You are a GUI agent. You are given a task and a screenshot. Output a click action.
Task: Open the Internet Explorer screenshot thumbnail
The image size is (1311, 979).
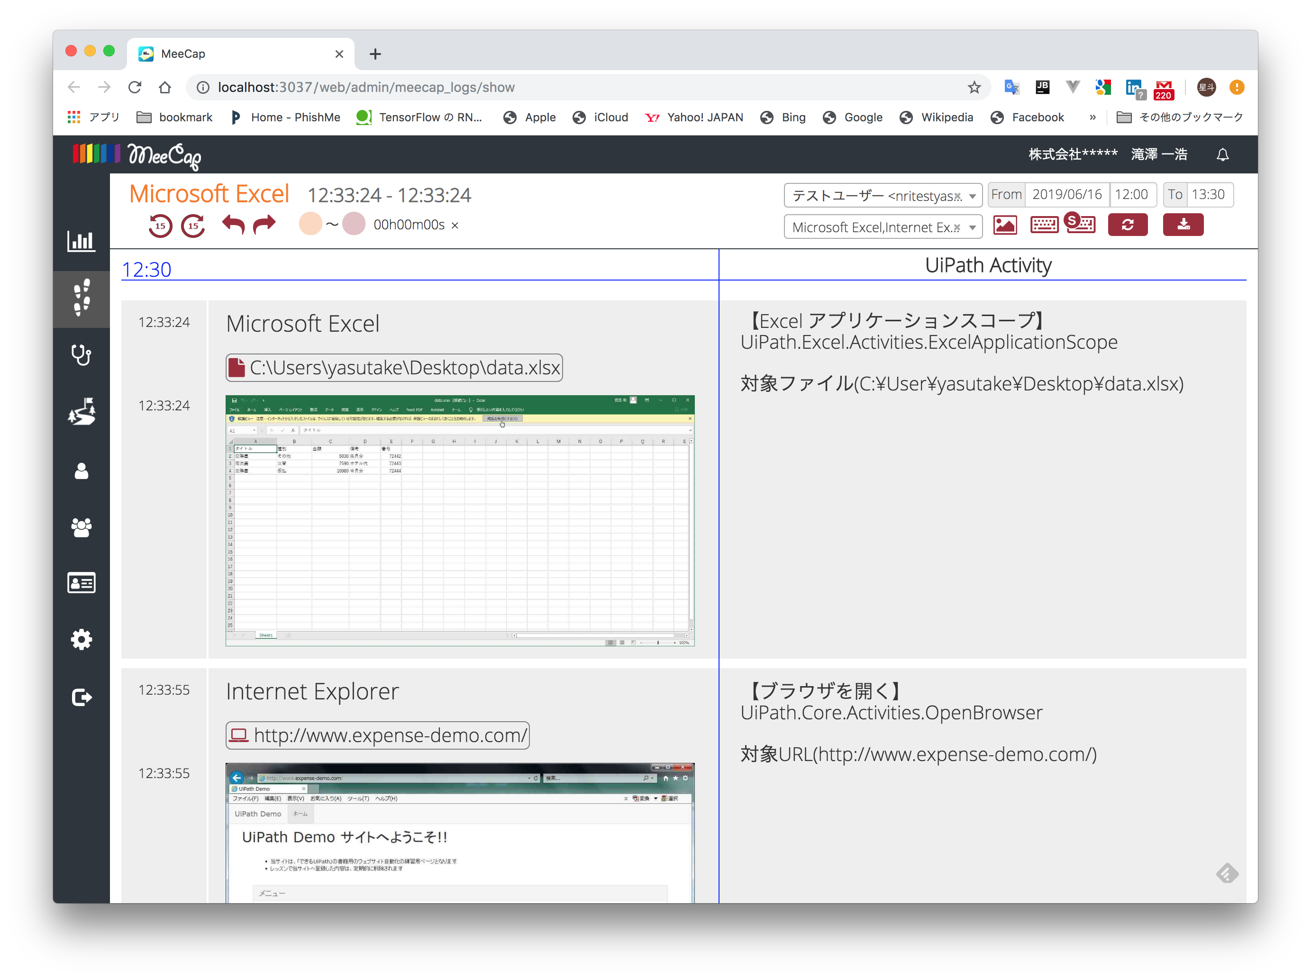[460, 833]
